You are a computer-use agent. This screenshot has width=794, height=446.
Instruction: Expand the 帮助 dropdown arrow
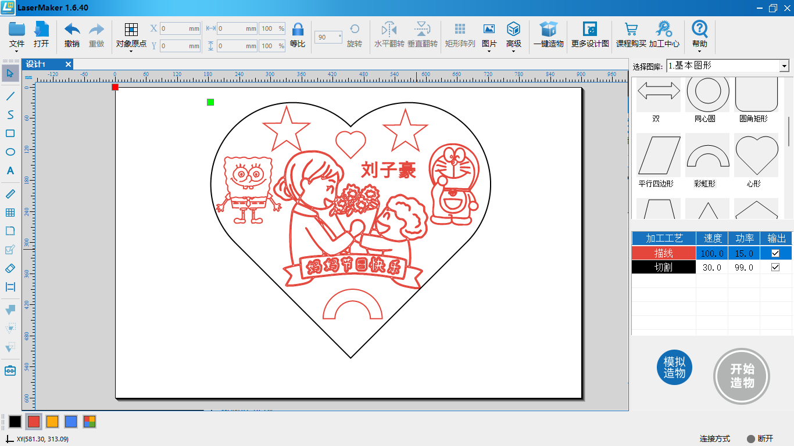tap(700, 51)
